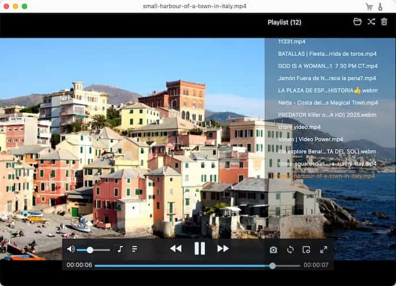Viewport: 396px width, 286px height.
Task: Select Nerja - Costa del... playlist item
Action: [x=328, y=103]
